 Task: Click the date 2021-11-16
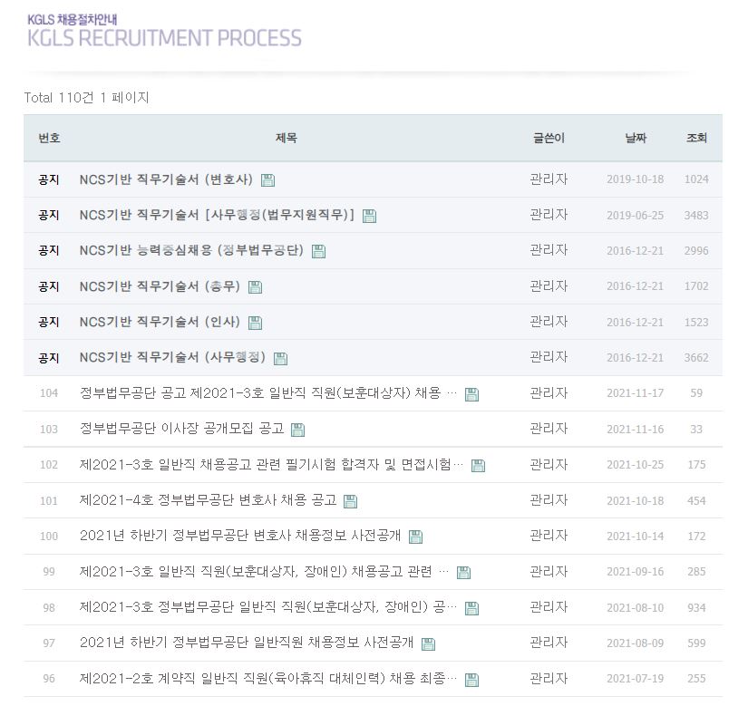(635, 429)
